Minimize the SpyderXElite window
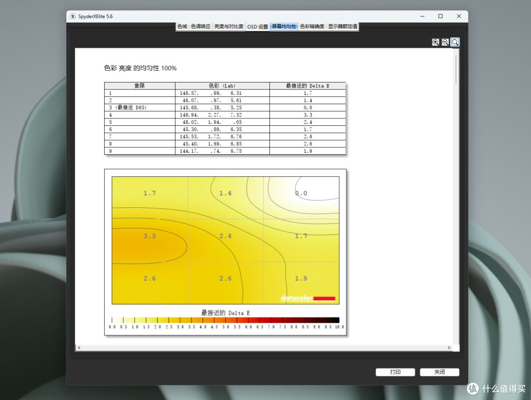This screenshot has width=531, height=400. point(422,16)
